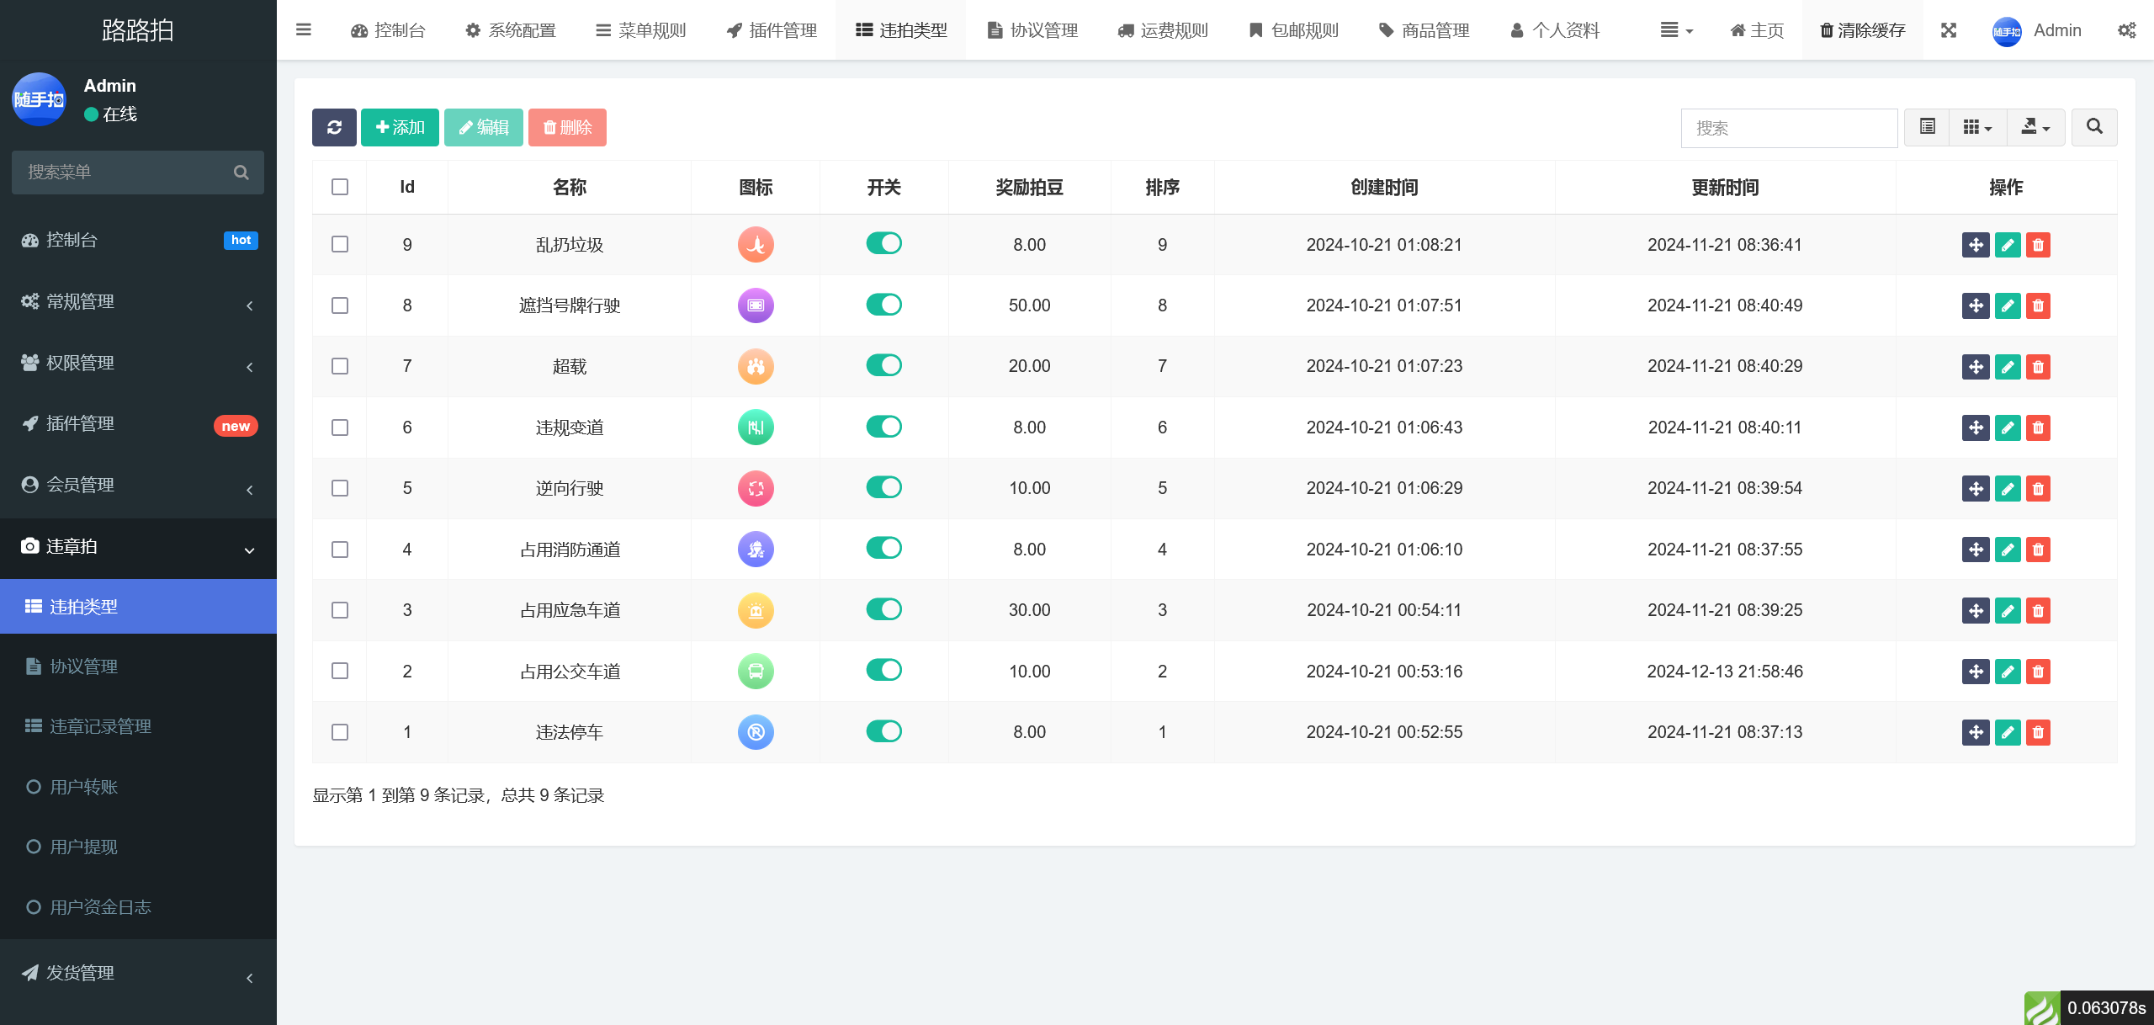Tick the select-all checkbox in table header
This screenshot has width=2154, height=1025.
coord(340,187)
